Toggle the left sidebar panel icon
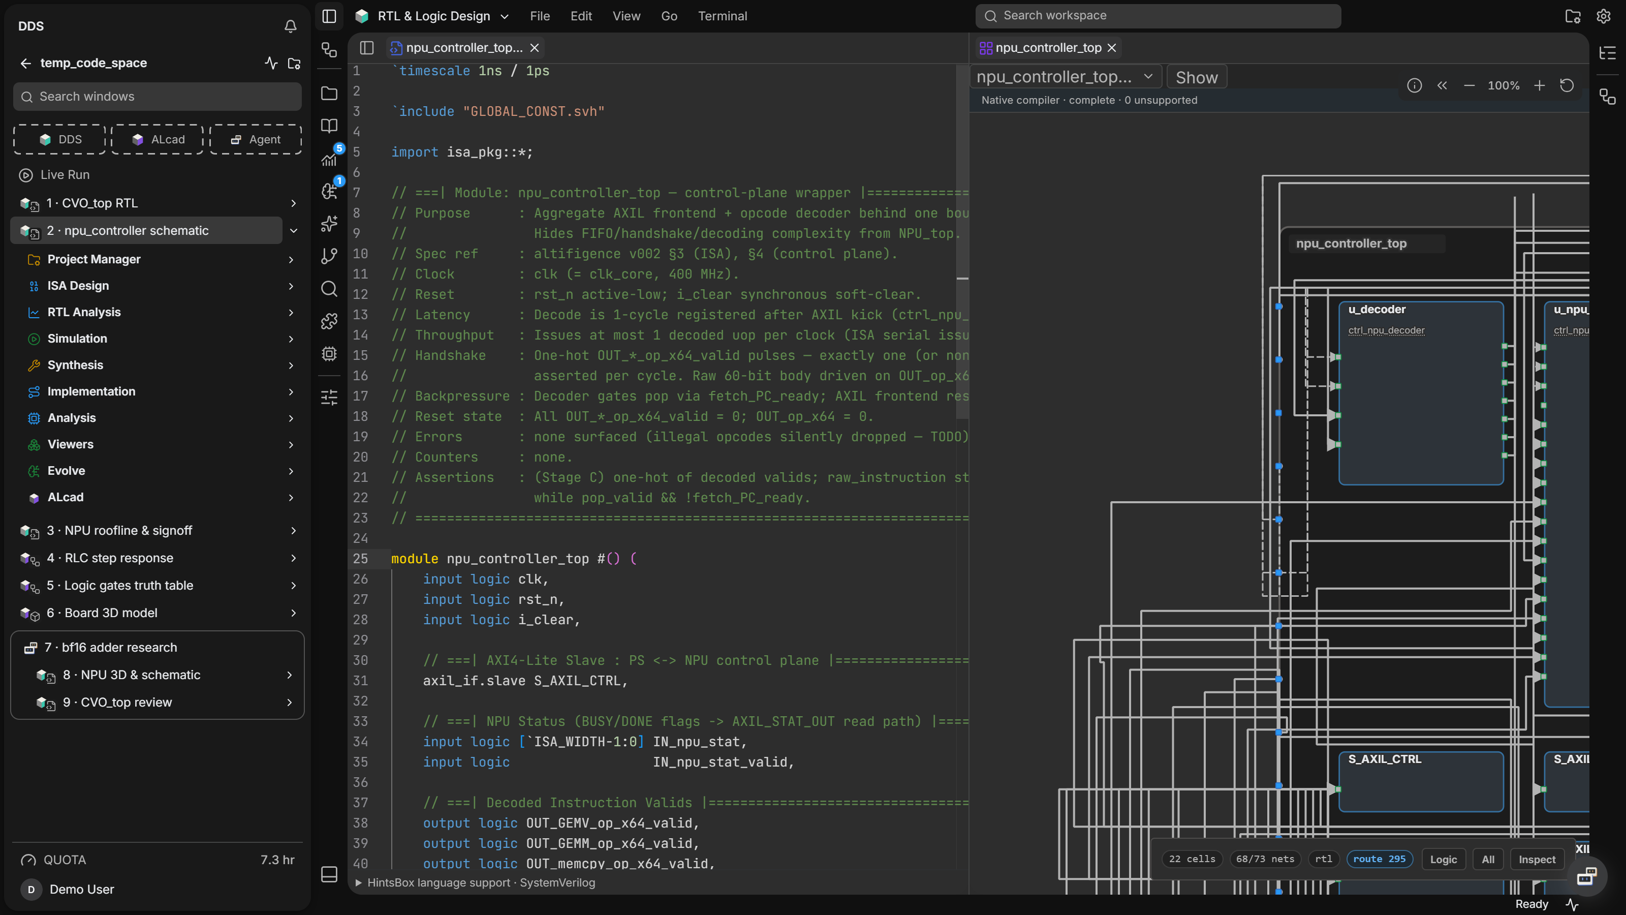1626x915 pixels. (x=329, y=16)
